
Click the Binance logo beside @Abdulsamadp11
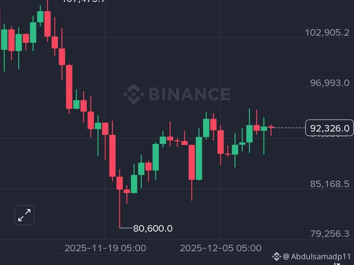click(x=277, y=256)
